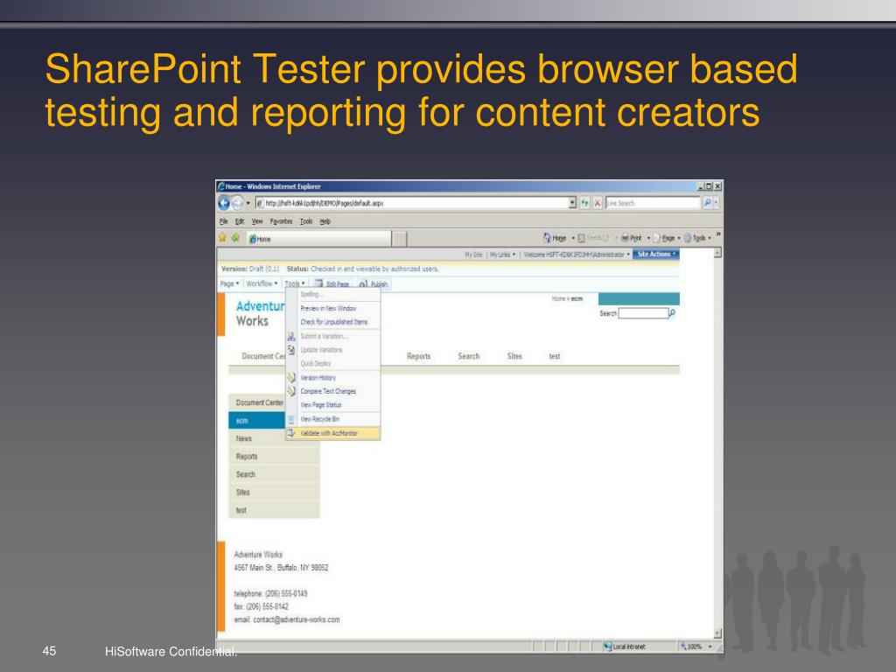Click the Publish button
The width and height of the screenshot is (896, 672).
pyautogui.click(x=373, y=284)
